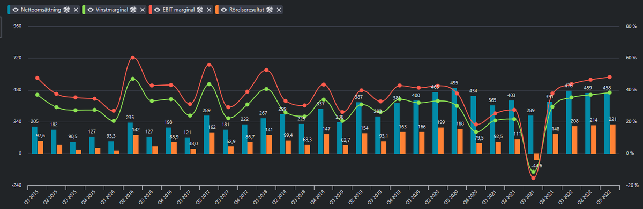Toggle Rörelseresultat eye visibility icon
Viewport: 643px width, 209px height.
pos(224,10)
